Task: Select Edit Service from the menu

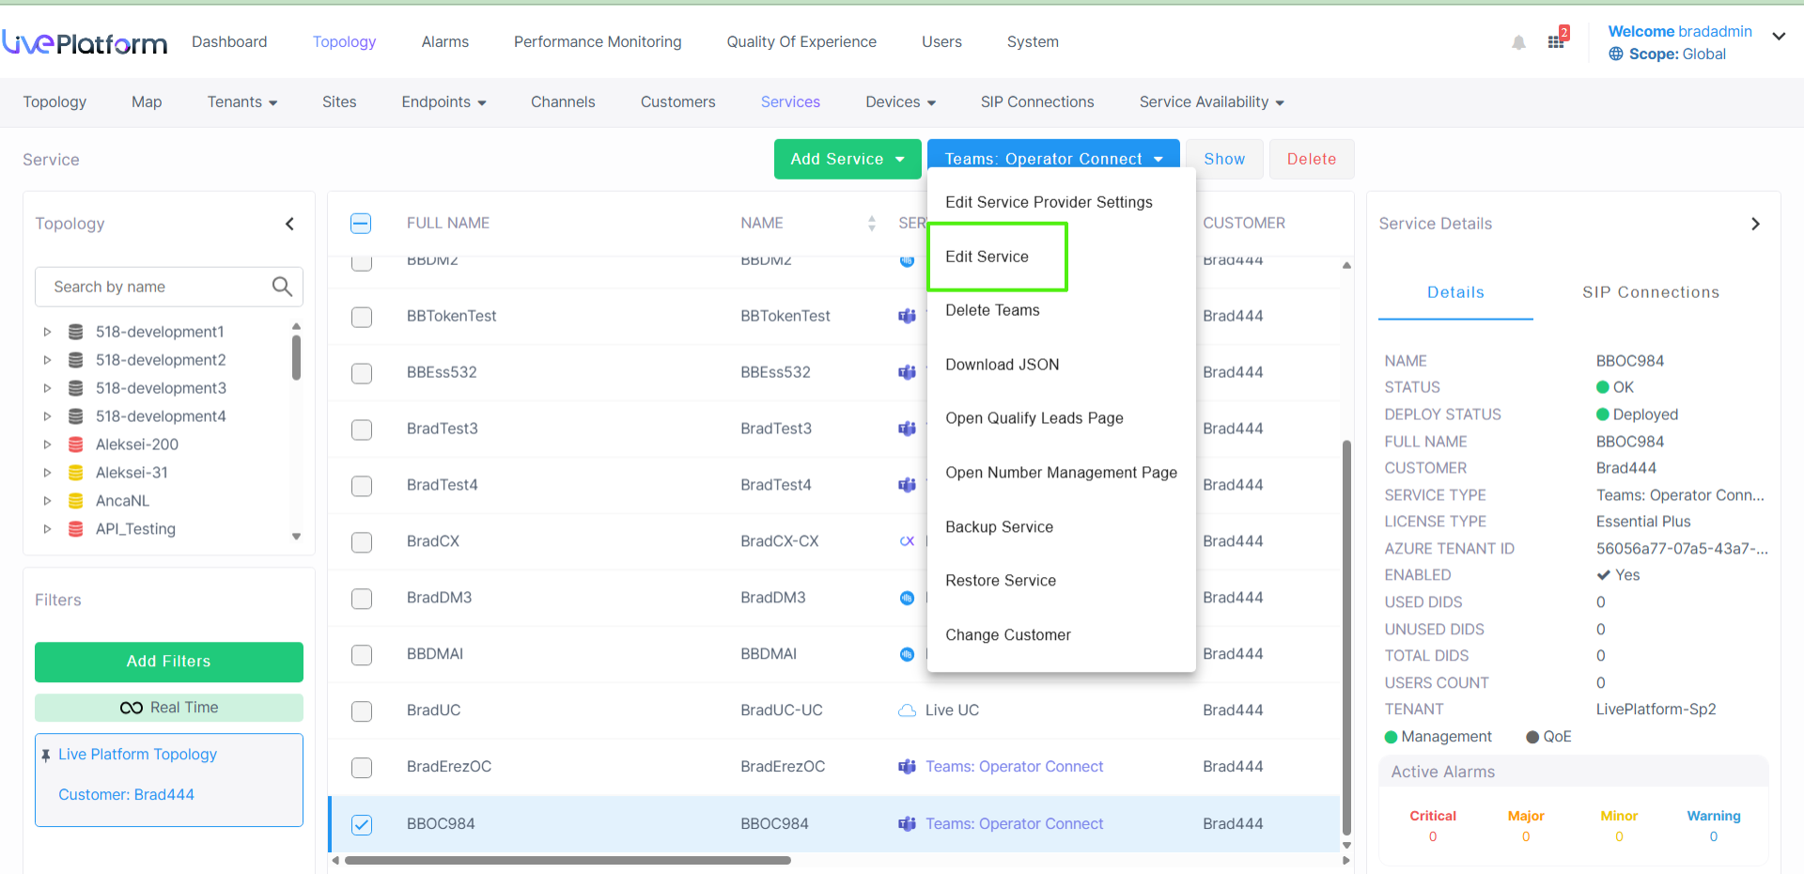Action: click(x=987, y=257)
